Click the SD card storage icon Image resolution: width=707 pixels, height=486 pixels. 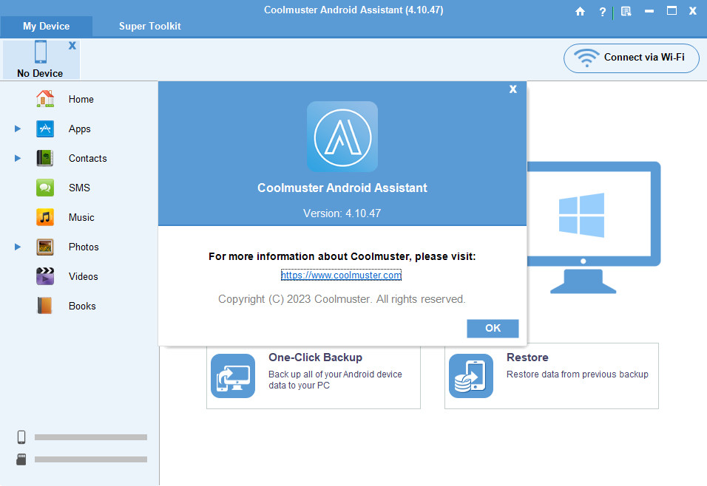pos(21,459)
